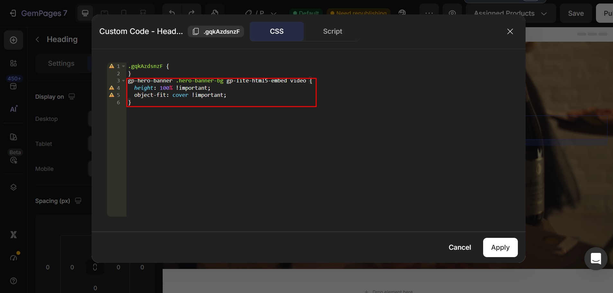Apply the custom code changes
The height and width of the screenshot is (293, 613).
[x=500, y=247]
